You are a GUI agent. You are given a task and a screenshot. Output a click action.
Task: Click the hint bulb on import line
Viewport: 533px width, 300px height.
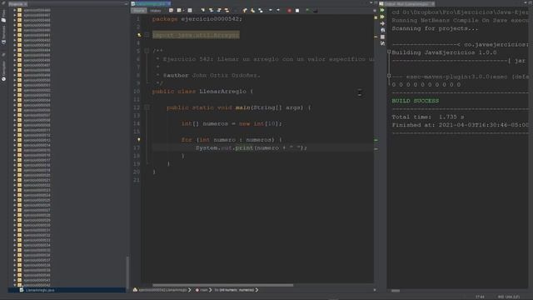(139, 35)
